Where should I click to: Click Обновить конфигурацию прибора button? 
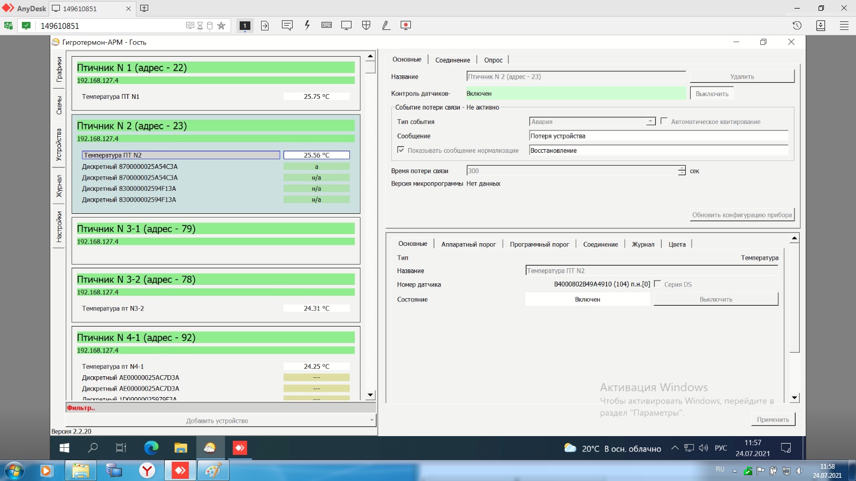click(742, 215)
